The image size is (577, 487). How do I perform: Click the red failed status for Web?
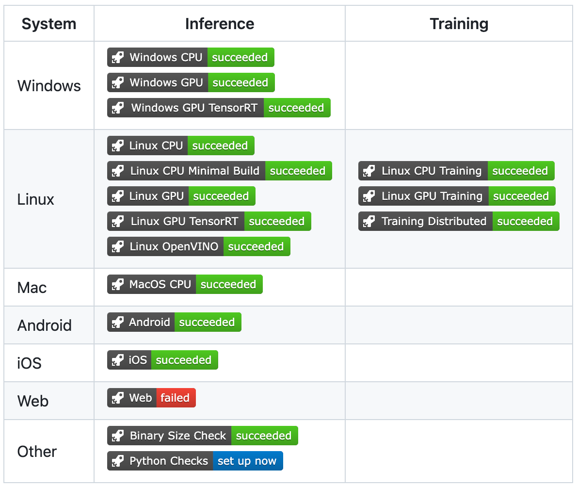tap(175, 398)
